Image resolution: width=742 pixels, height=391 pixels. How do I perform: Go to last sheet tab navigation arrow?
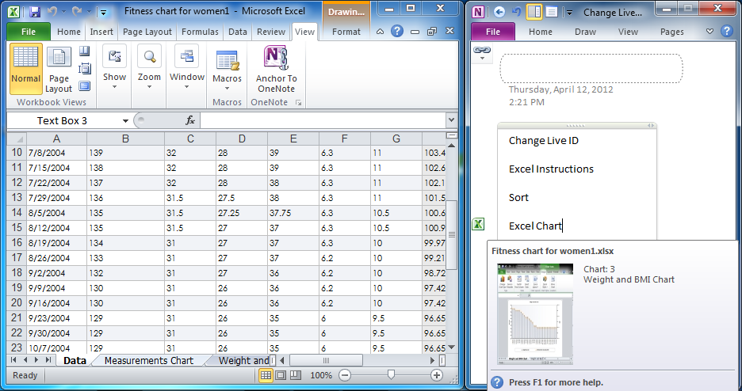48,360
